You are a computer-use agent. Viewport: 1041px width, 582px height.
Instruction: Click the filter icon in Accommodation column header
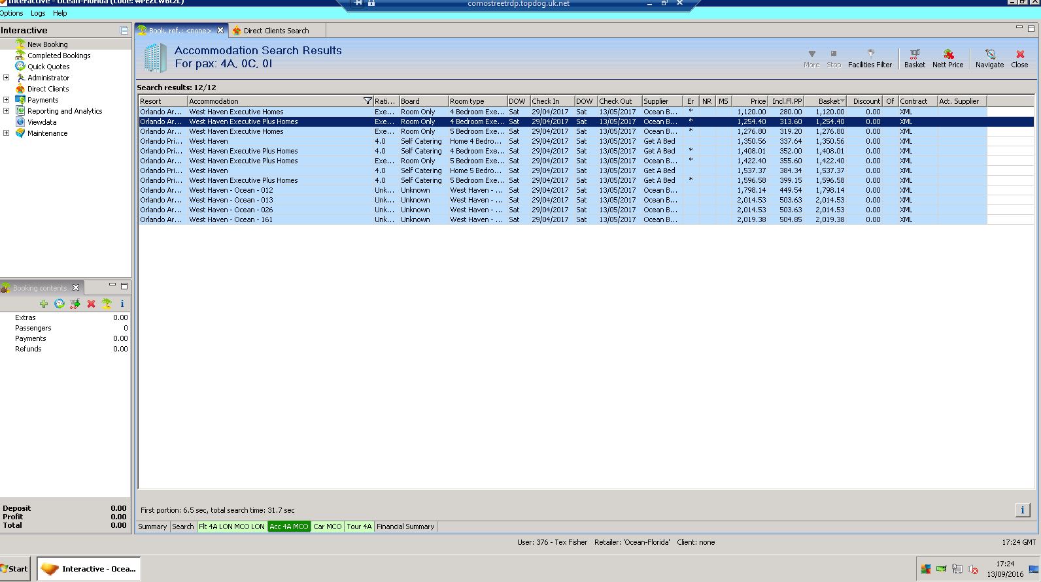tap(367, 101)
